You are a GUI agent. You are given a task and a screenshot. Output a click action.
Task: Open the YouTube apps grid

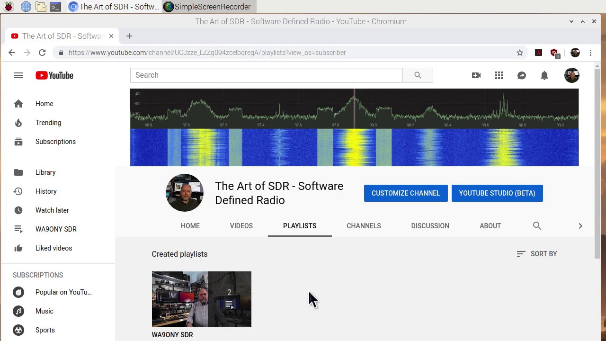(x=499, y=75)
